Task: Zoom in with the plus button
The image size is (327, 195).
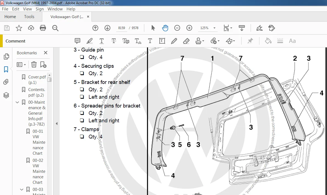Action: [189, 28]
